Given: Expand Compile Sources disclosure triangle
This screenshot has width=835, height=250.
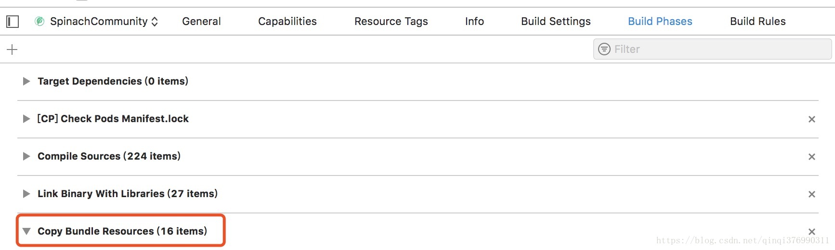Looking at the screenshot, I should [26, 156].
